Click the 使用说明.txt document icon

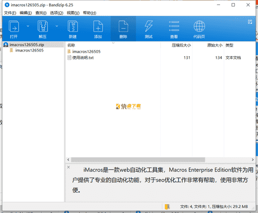(69, 58)
